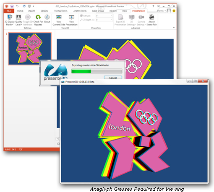Click View Current Slide in 3D
Viewport: 214px width, 192px height.
click(x=59, y=20)
